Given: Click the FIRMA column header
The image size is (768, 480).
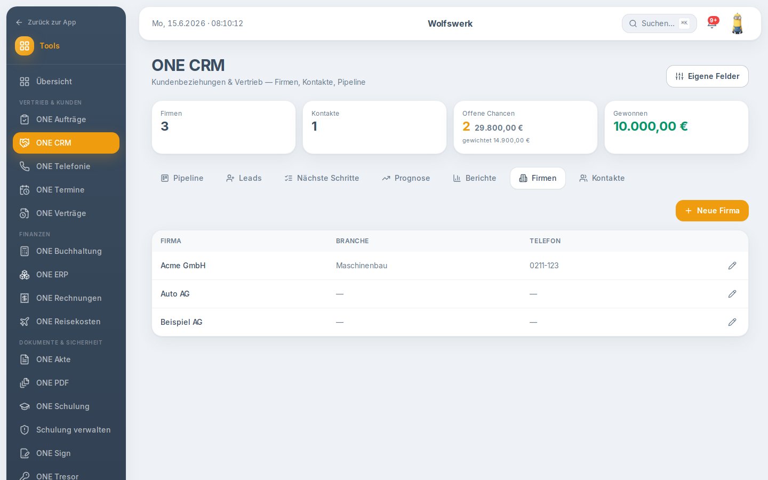Looking at the screenshot, I should coord(171,241).
